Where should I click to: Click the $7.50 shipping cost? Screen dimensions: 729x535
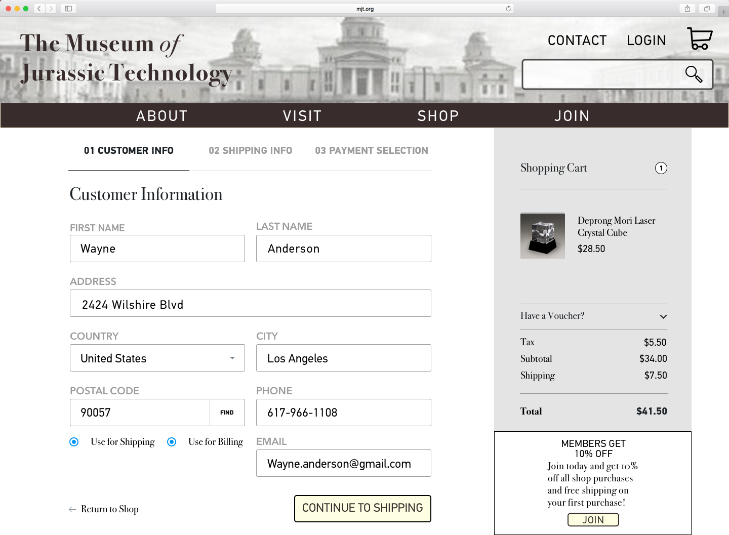656,375
